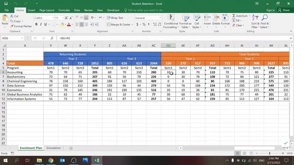Select the Enrolment Plan sheet tab
Image resolution: width=294 pixels, height=165 pixels.
point(31,148)
